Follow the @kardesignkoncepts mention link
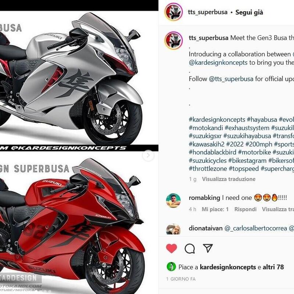Viewport: 294px width, 294px height. 218,62
